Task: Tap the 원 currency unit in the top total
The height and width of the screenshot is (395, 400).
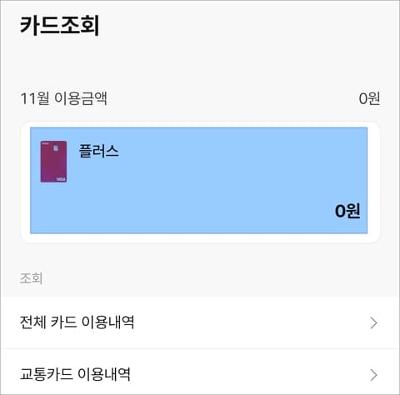Action: [x=374, y=98]
